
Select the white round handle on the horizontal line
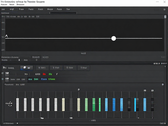point(114,38)
